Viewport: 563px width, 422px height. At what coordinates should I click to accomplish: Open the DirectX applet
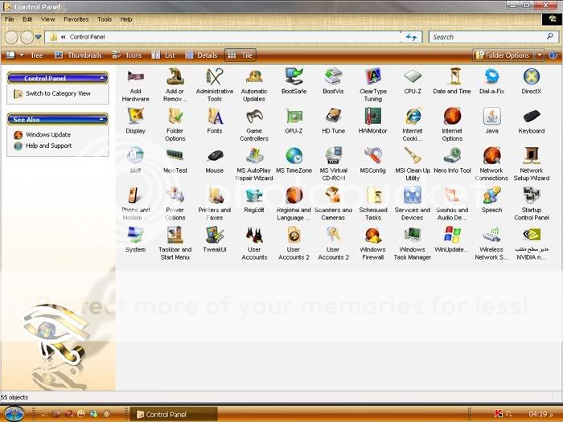[x=532, y=81]
